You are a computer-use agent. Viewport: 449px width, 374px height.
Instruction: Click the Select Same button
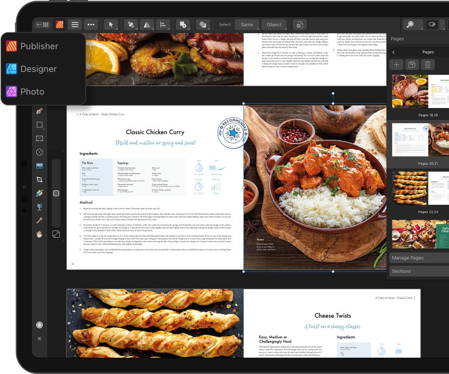[247, 25]
